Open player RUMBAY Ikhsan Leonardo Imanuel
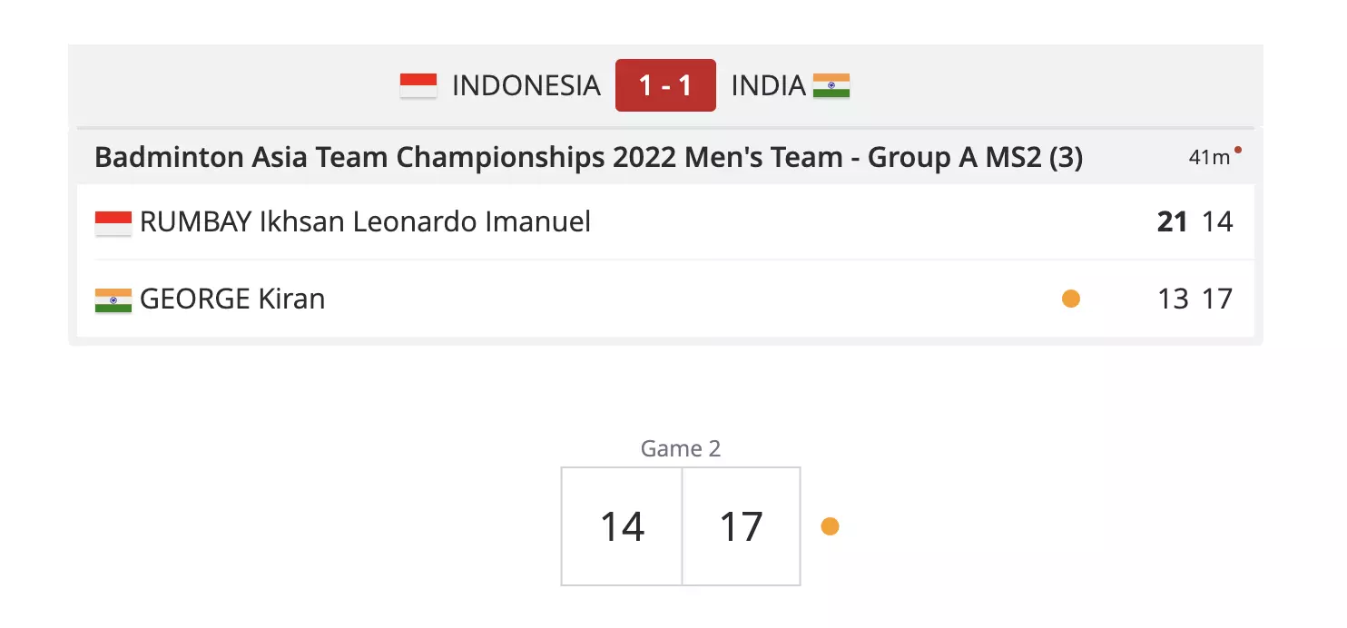Viewport: 1347px width, 628px height. pos(365,222)
